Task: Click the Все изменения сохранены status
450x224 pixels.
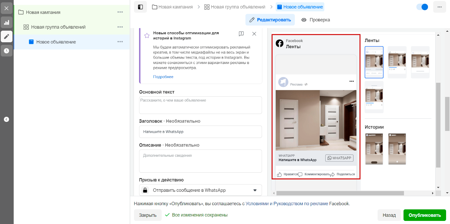Action: (196, 215)
